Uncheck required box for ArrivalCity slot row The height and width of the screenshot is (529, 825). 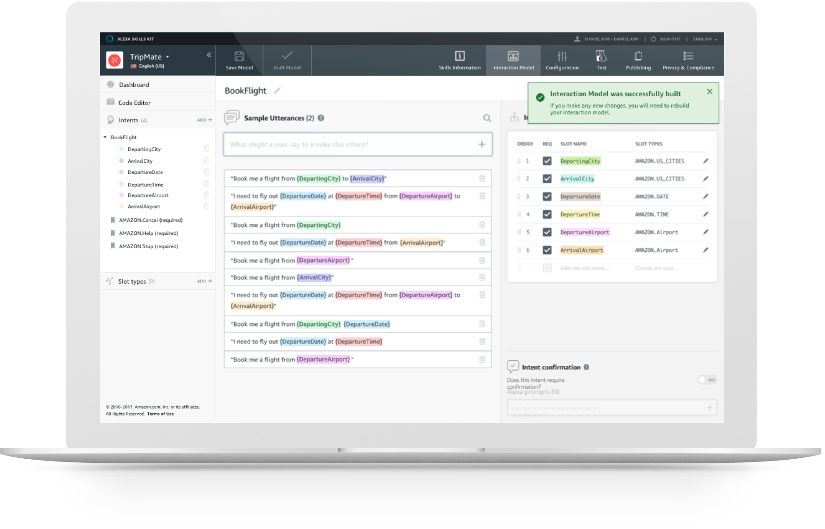[547, 179]
